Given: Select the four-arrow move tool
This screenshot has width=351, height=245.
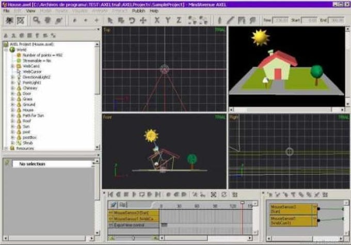Looking at the screenshot, I should pyautogui.click(x=143, y=20).
